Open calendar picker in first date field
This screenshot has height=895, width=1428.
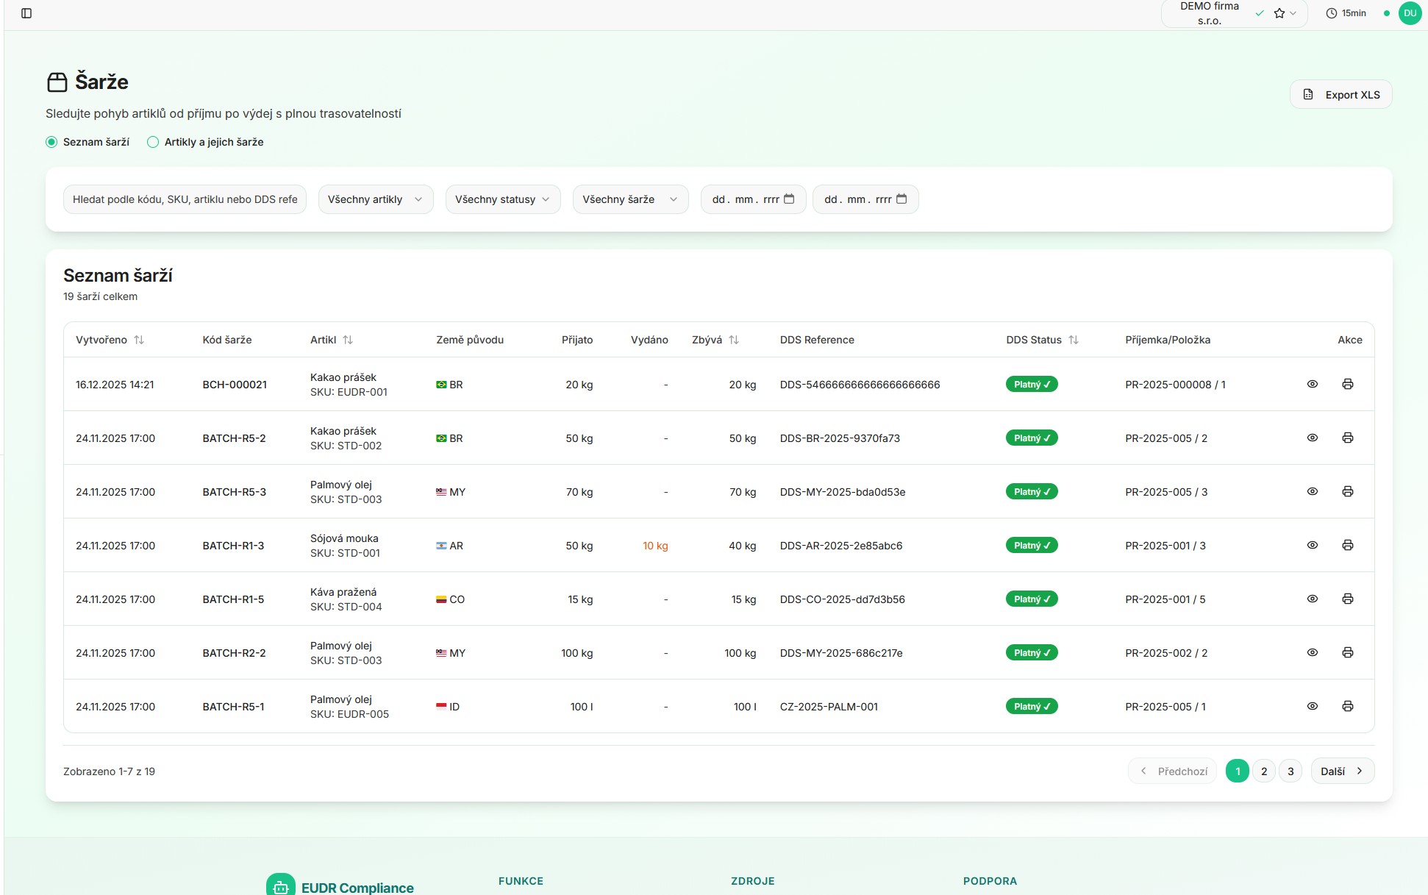(x=789, y=199)
